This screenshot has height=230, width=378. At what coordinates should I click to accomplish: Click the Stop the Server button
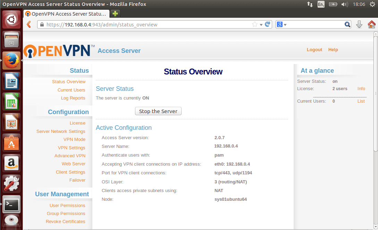(x=158, y=111)
